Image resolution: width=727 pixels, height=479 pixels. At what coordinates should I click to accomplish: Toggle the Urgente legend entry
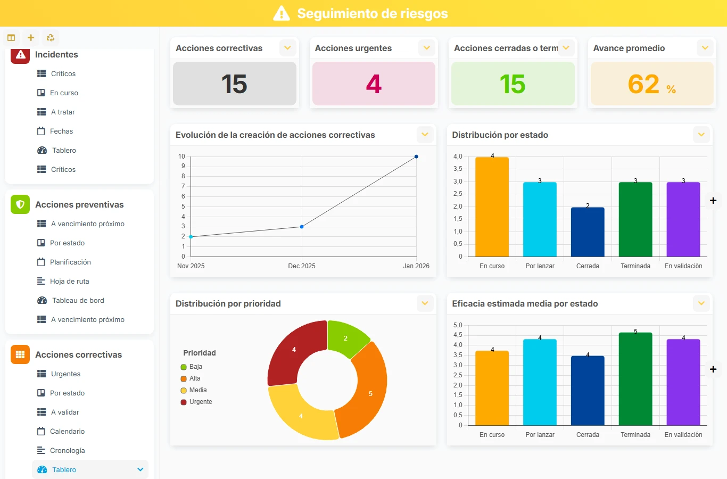(196, 402)
